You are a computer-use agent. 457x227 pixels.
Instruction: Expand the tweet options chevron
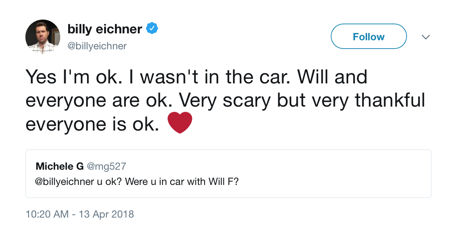coord(426,37)
